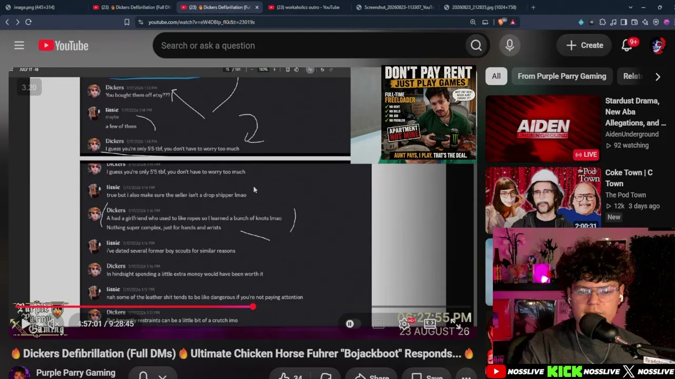Select the partially visible Related chip

click(x=632, y=76)
